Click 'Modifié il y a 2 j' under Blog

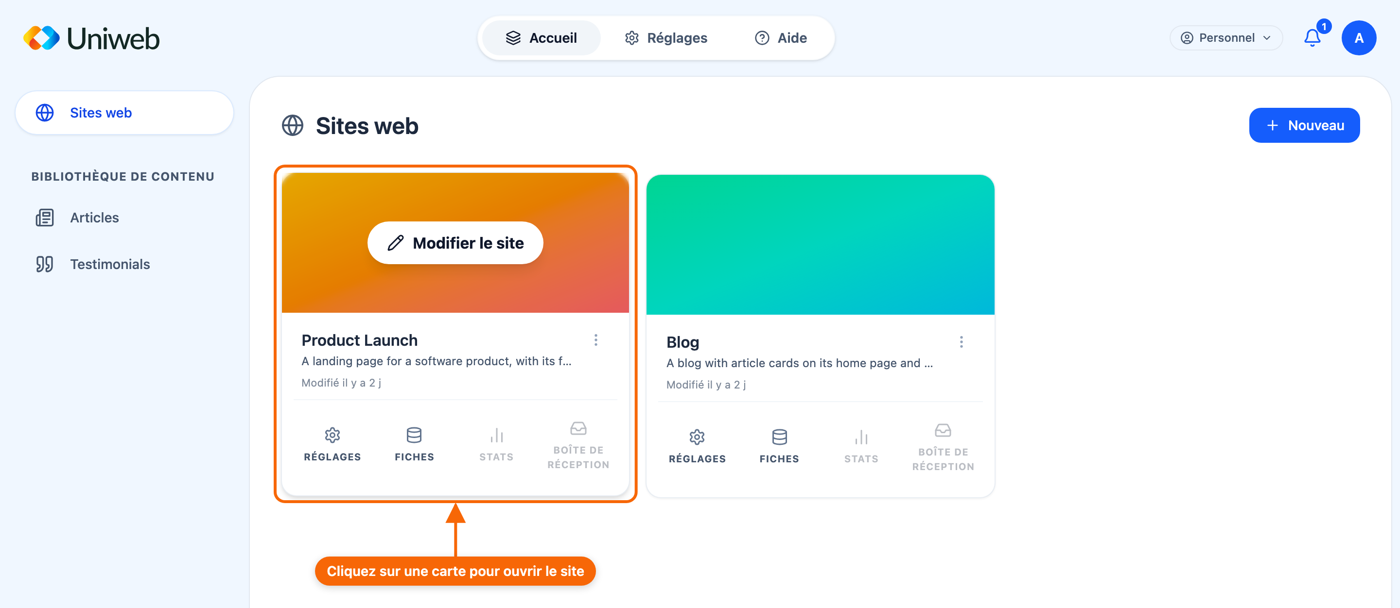click(706, 385)
